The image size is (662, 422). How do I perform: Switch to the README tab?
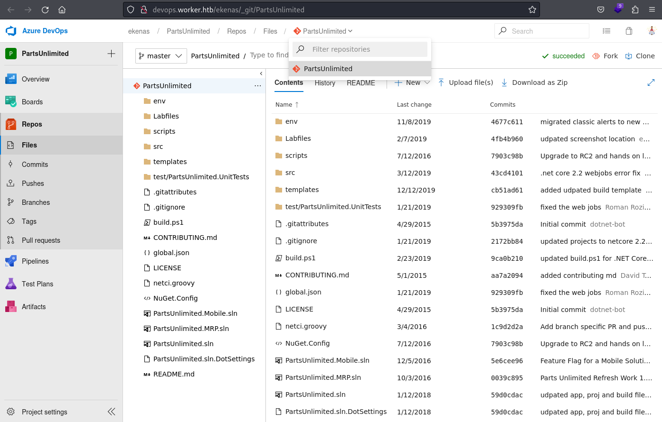[x=361, y=83]
